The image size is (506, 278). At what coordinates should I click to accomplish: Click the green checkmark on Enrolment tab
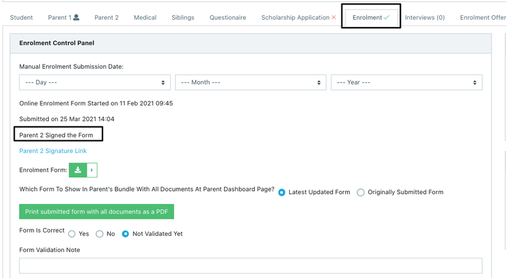386,18
